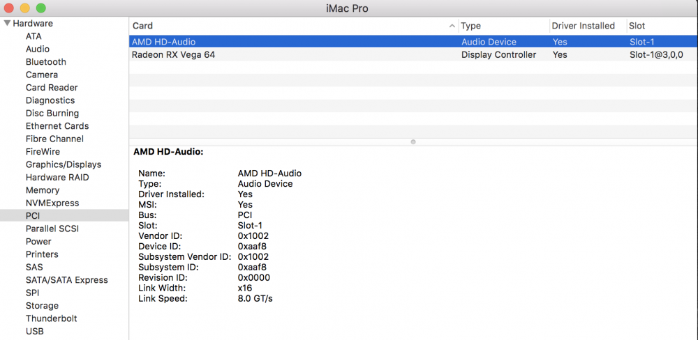The width and height of the screenshot is (698, 340).
Task: Open the Card Reader section
Action: (52, 88)
